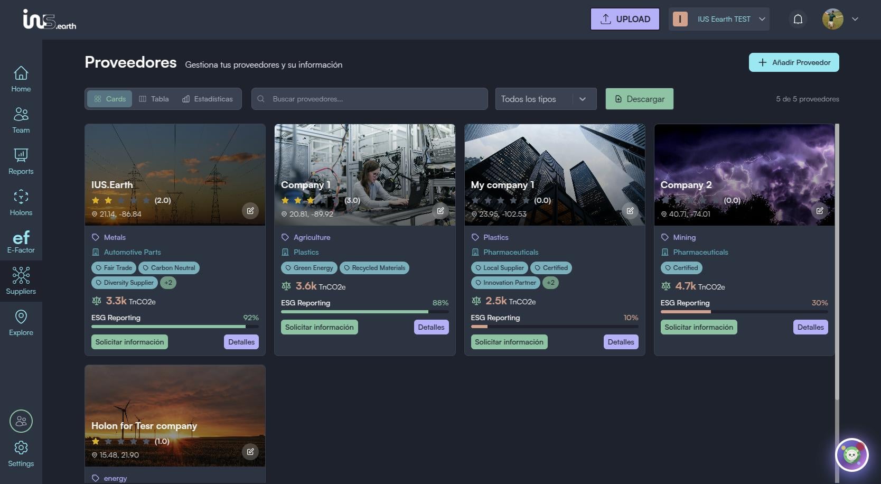Switch to the Cards view
Image resolution: width=881 pixels, height=484 pixels.
pyautogui.click(x=110, y=99)
